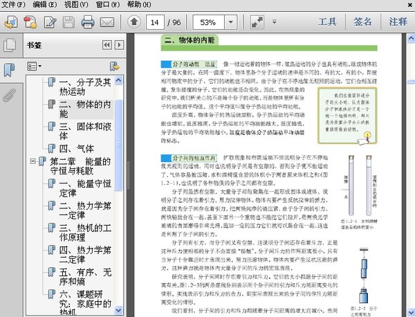Toggle the Attachments paperclip panel
Viewport: 415px width, 317px height.
(x=10, y=94)
